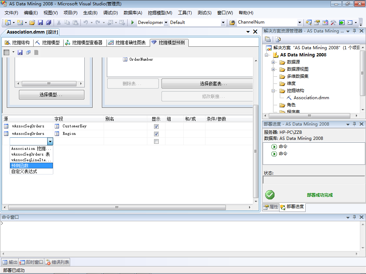Open the 错误列表 bottom tab
The width and height of the screenshot is (366, 274).
[58, 262]
